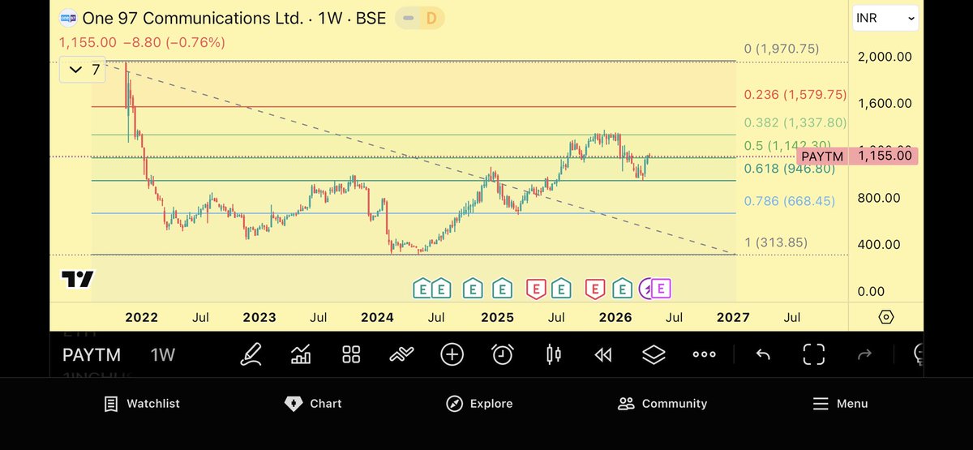Screen dimensions: 973x450
Task: Select the Fib label 0.618 (946.80)
Action: 790,169
